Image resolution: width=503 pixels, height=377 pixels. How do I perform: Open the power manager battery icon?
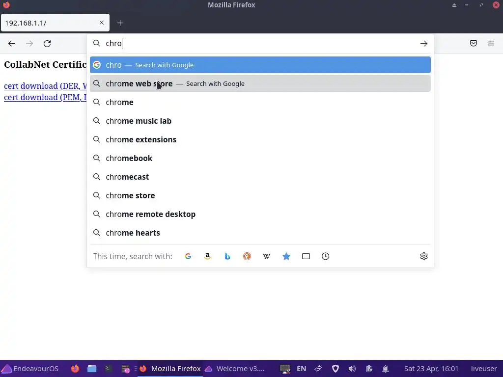click(x=369, y=369)
